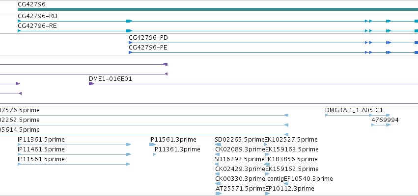Select the EP10540.3prime label
418x196 pixels.
click(x=308, y=179)
